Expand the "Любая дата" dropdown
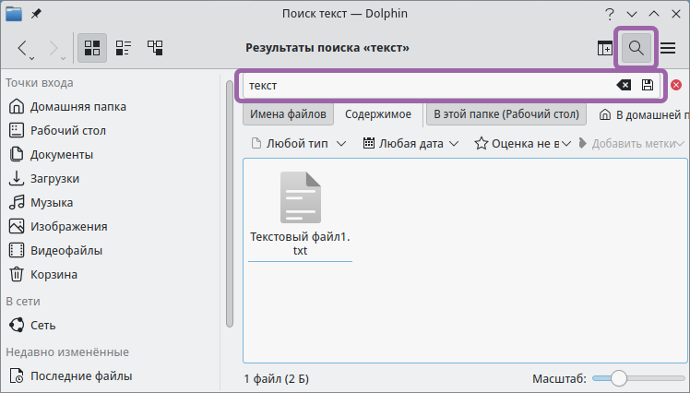The height and width of the screenshot is (393, 690). coord(410,143)
